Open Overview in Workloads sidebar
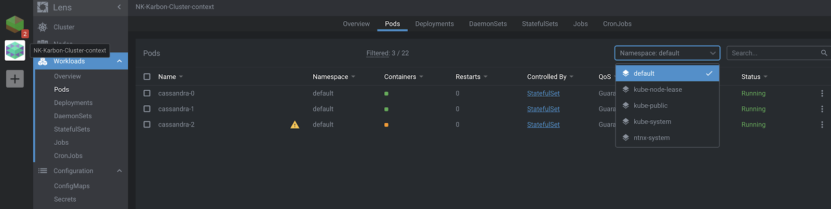The image size is (831, 209). pyautogui.click(x=68, y=76)
